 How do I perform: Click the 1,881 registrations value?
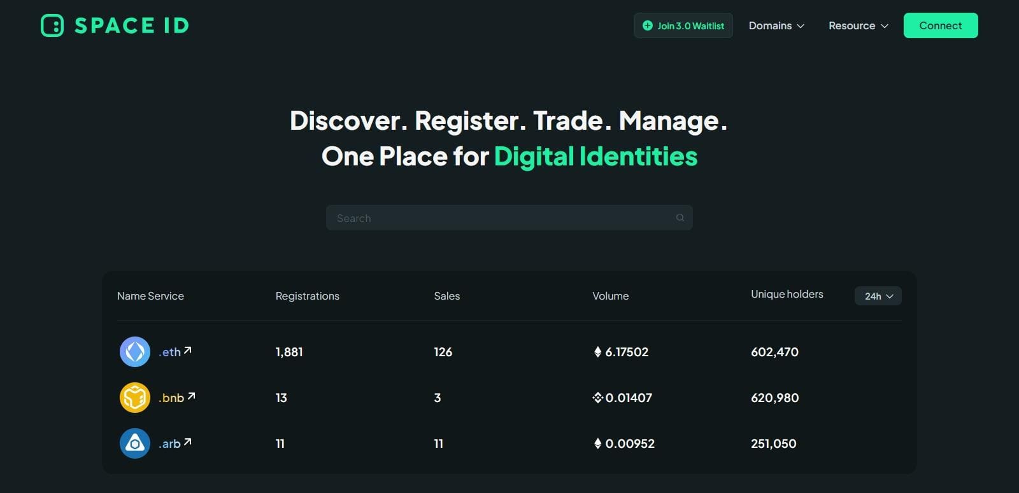tap(289, 352)
